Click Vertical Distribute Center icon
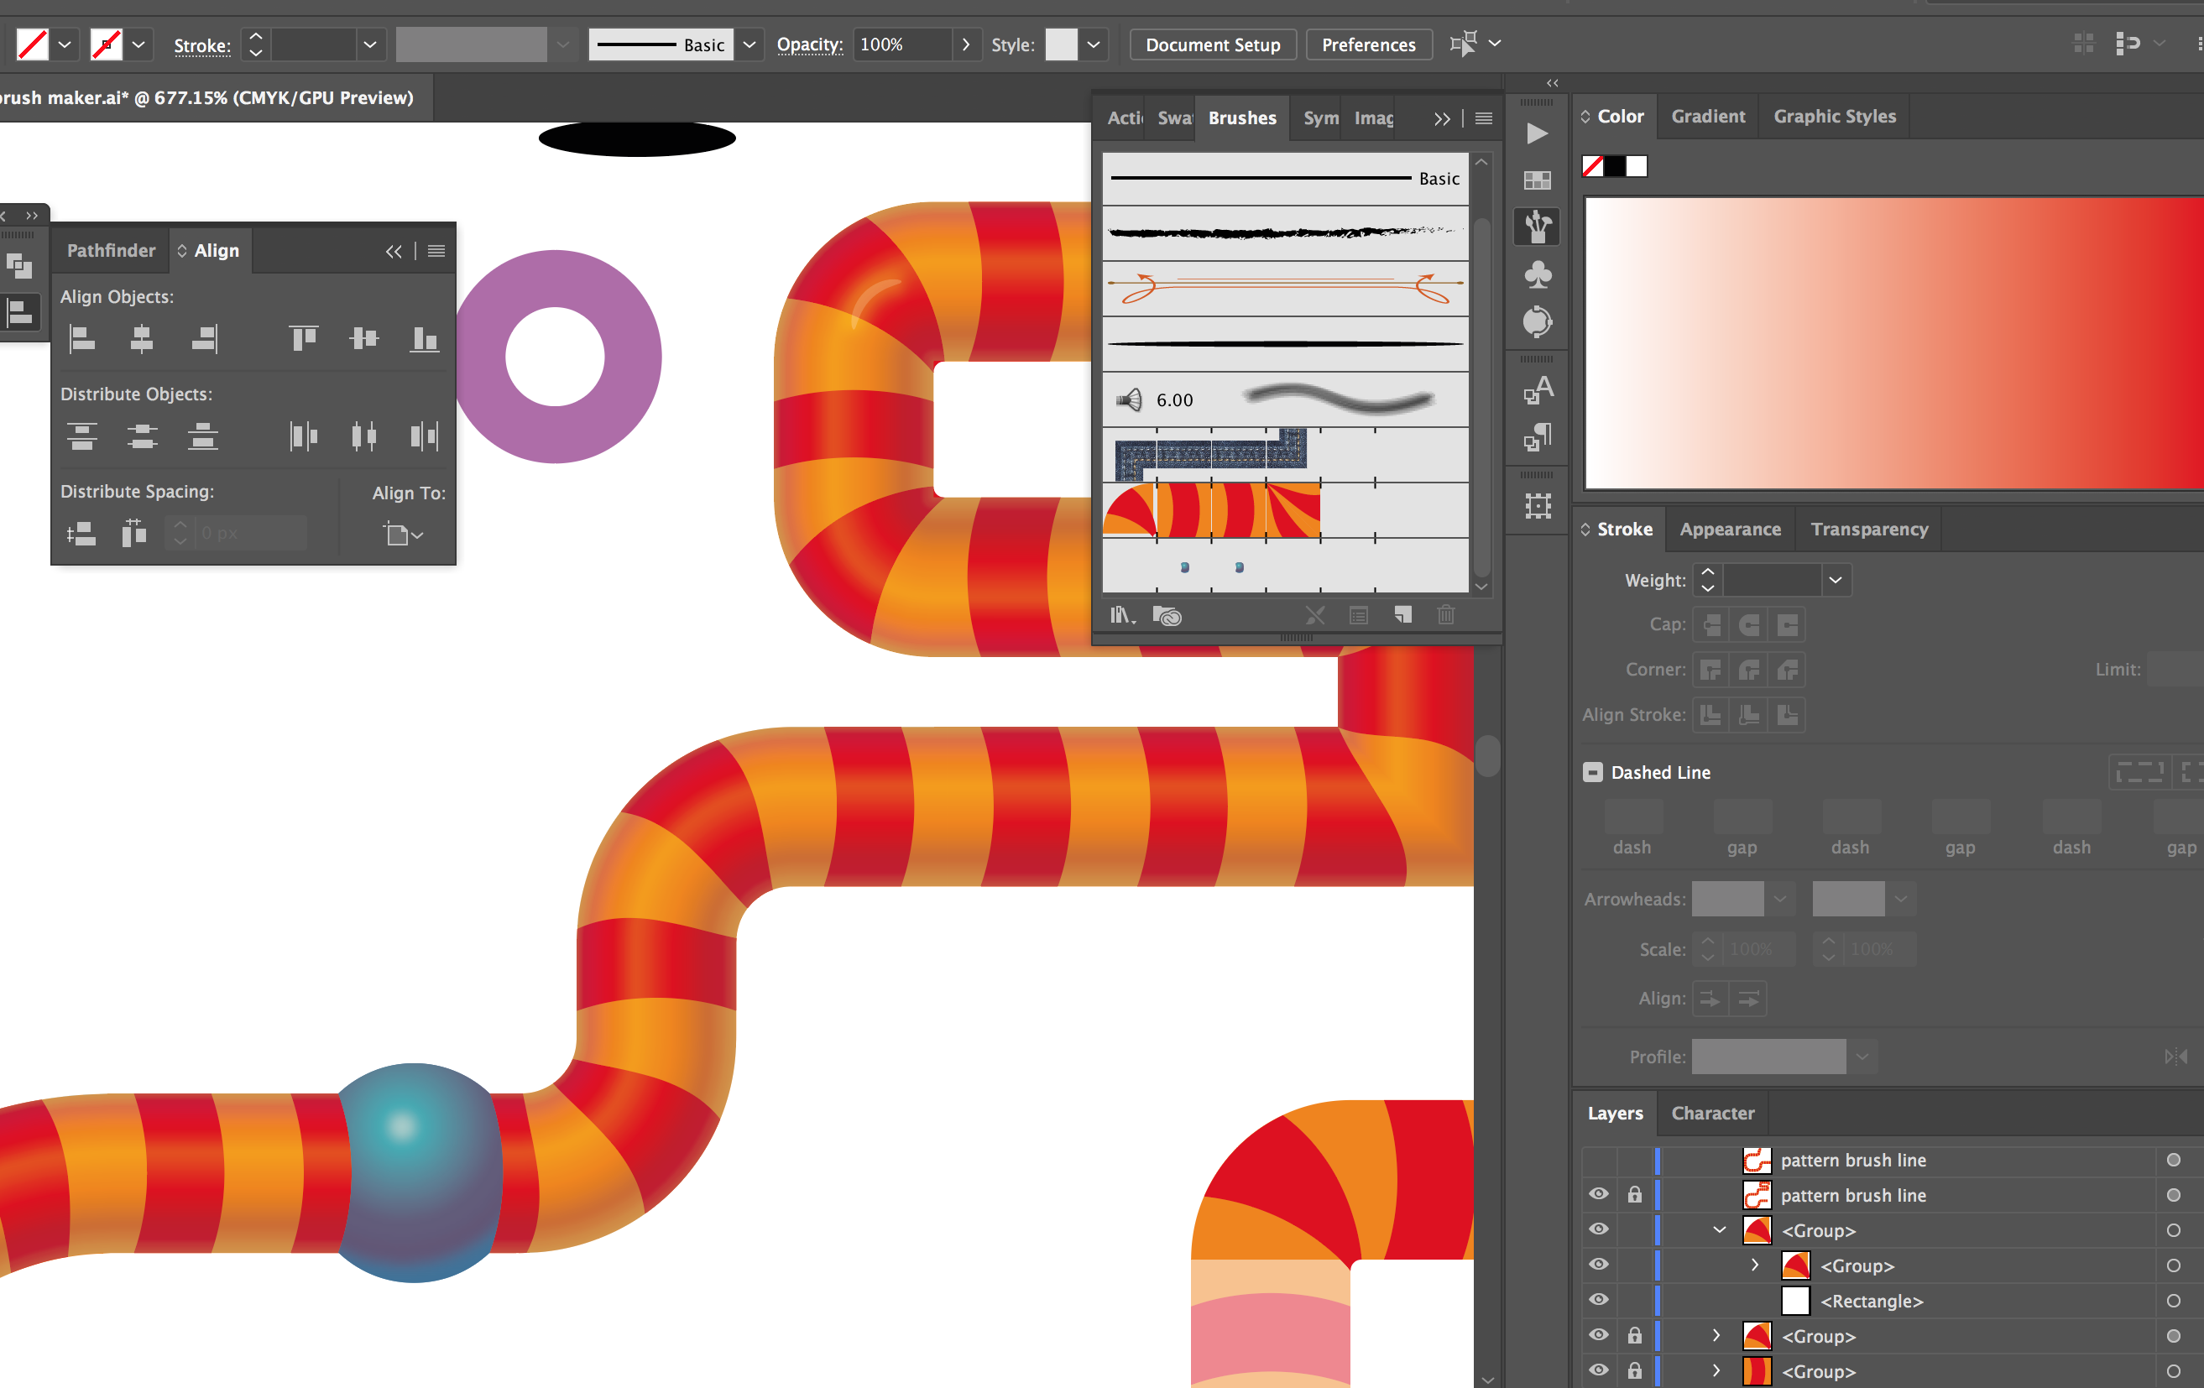The image size is (2204, 1388). (x=142, y=436)
